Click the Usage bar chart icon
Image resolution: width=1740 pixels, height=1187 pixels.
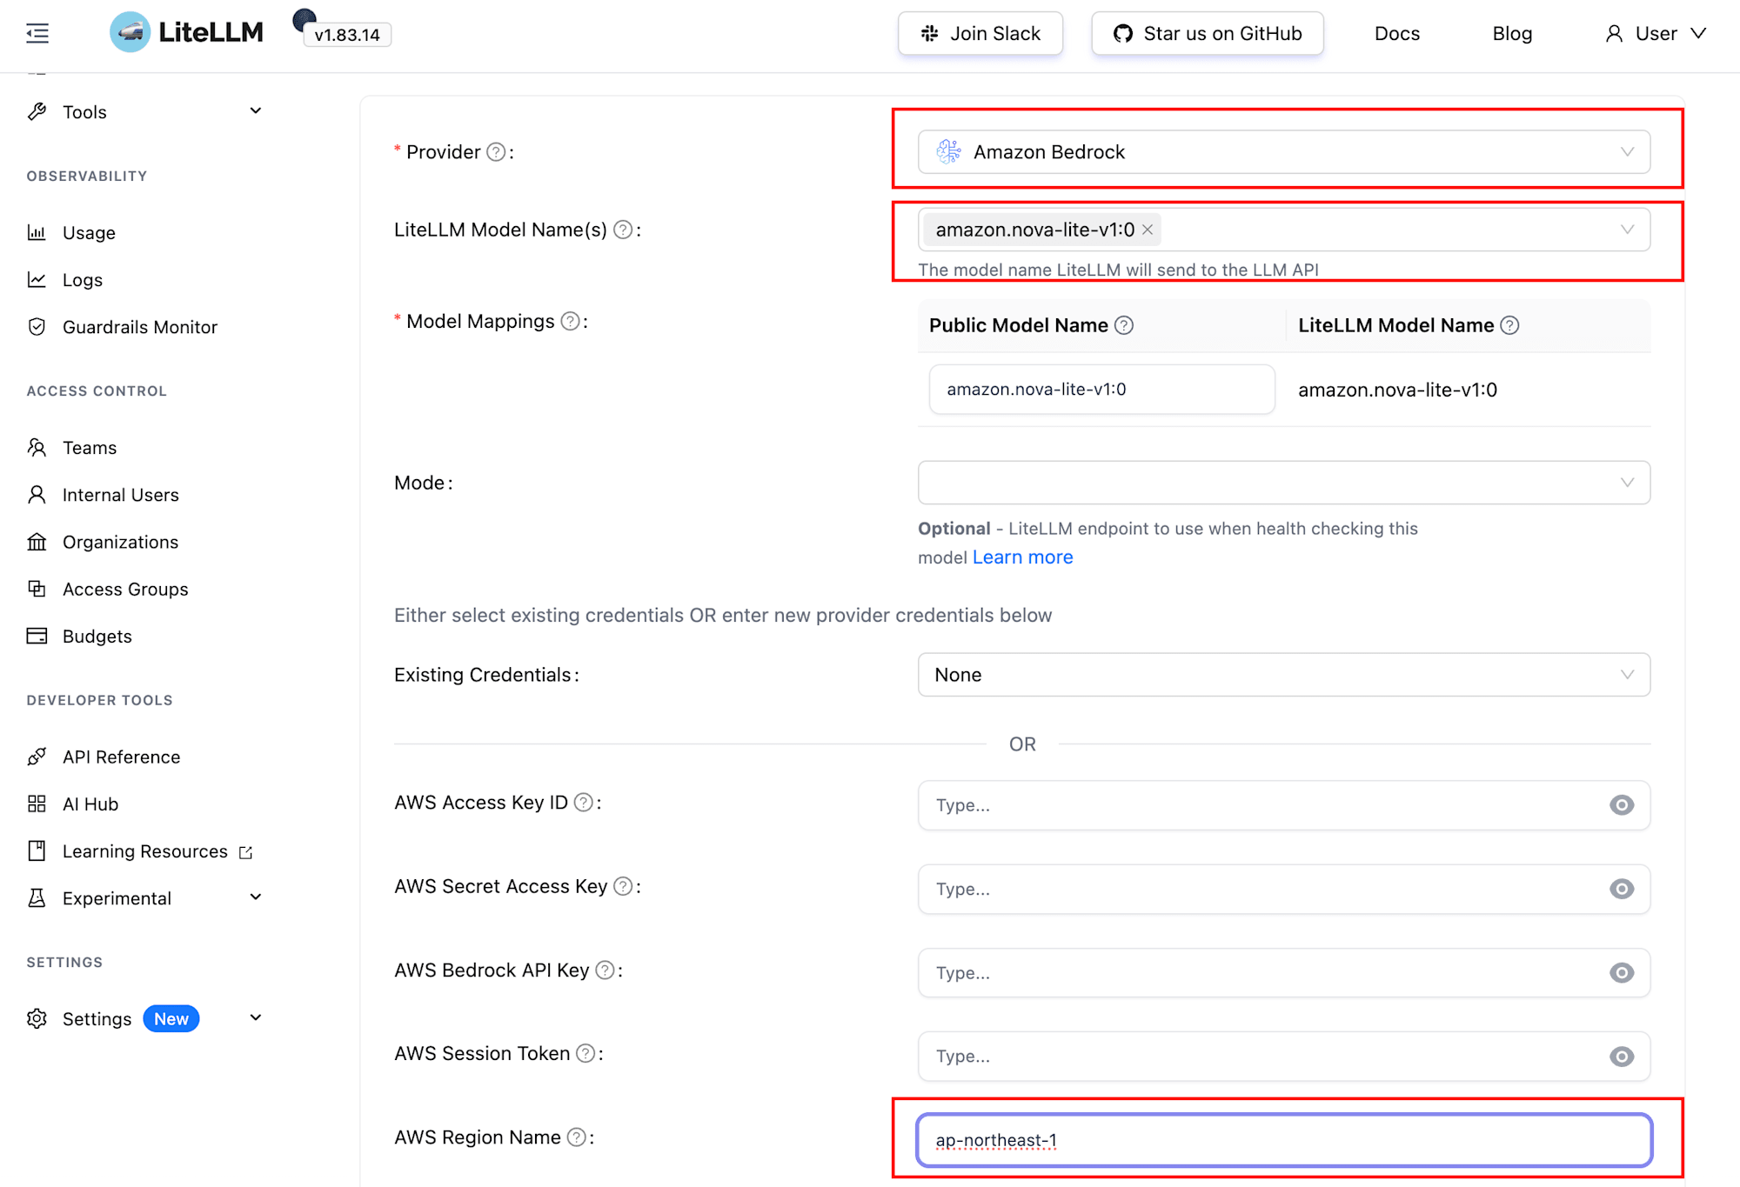tap(37, 232)
